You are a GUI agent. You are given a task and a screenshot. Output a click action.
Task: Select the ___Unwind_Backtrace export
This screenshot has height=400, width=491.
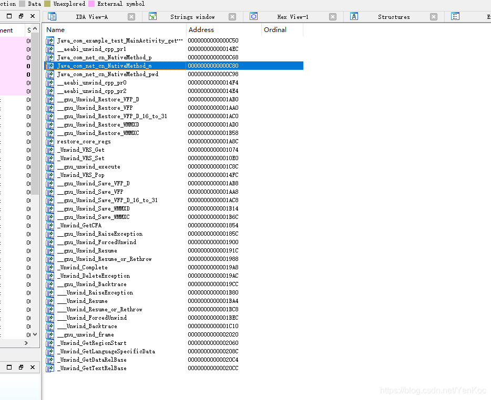tap(174, 326)
